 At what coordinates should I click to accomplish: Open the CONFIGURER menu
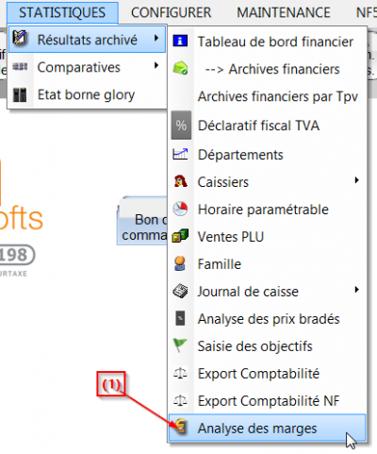(172, 12)
